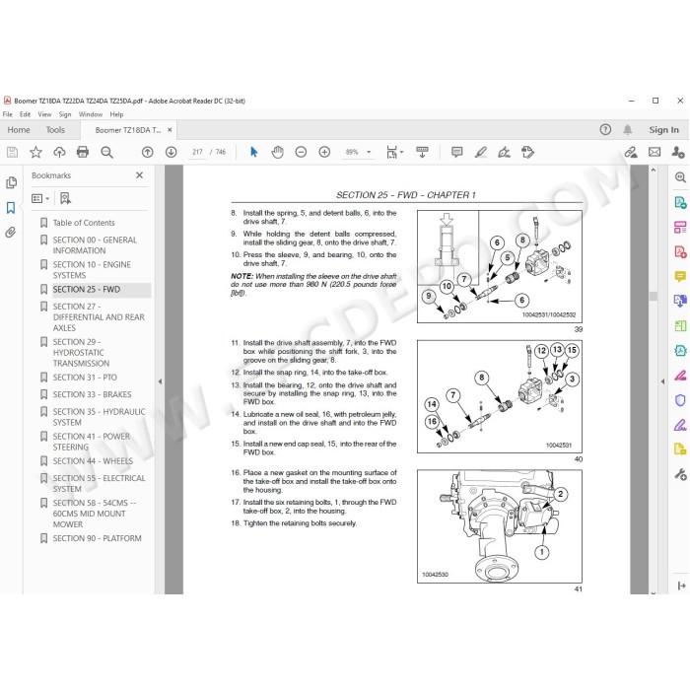The height and width of the screenshot is (690, 690).
Task: Open Table of Contents bookmark
Action: tap(84, 223)
